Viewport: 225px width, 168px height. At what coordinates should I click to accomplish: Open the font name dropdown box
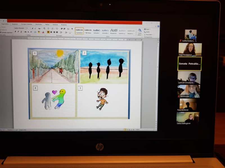tap(20, 28)
